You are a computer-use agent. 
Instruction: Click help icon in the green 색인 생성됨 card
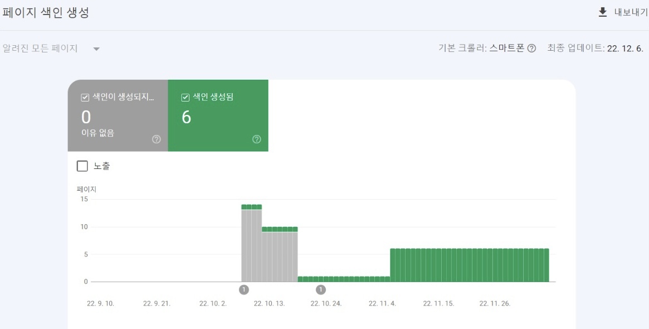257,139
